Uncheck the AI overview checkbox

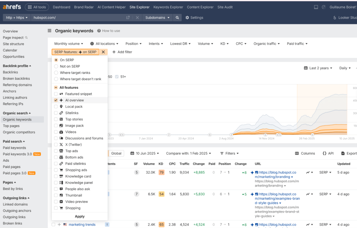(56, 100)
